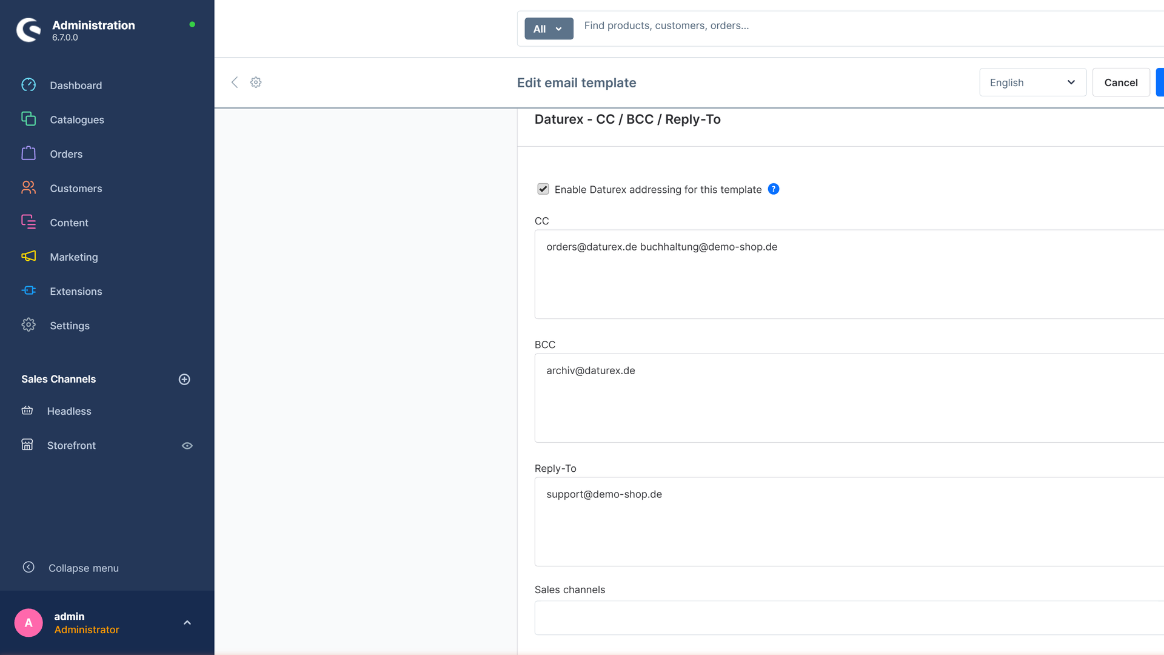Open the Storefront sales channel
Image resolution: width=1164 pixels, height=655 pixels.
pos(72,445)
